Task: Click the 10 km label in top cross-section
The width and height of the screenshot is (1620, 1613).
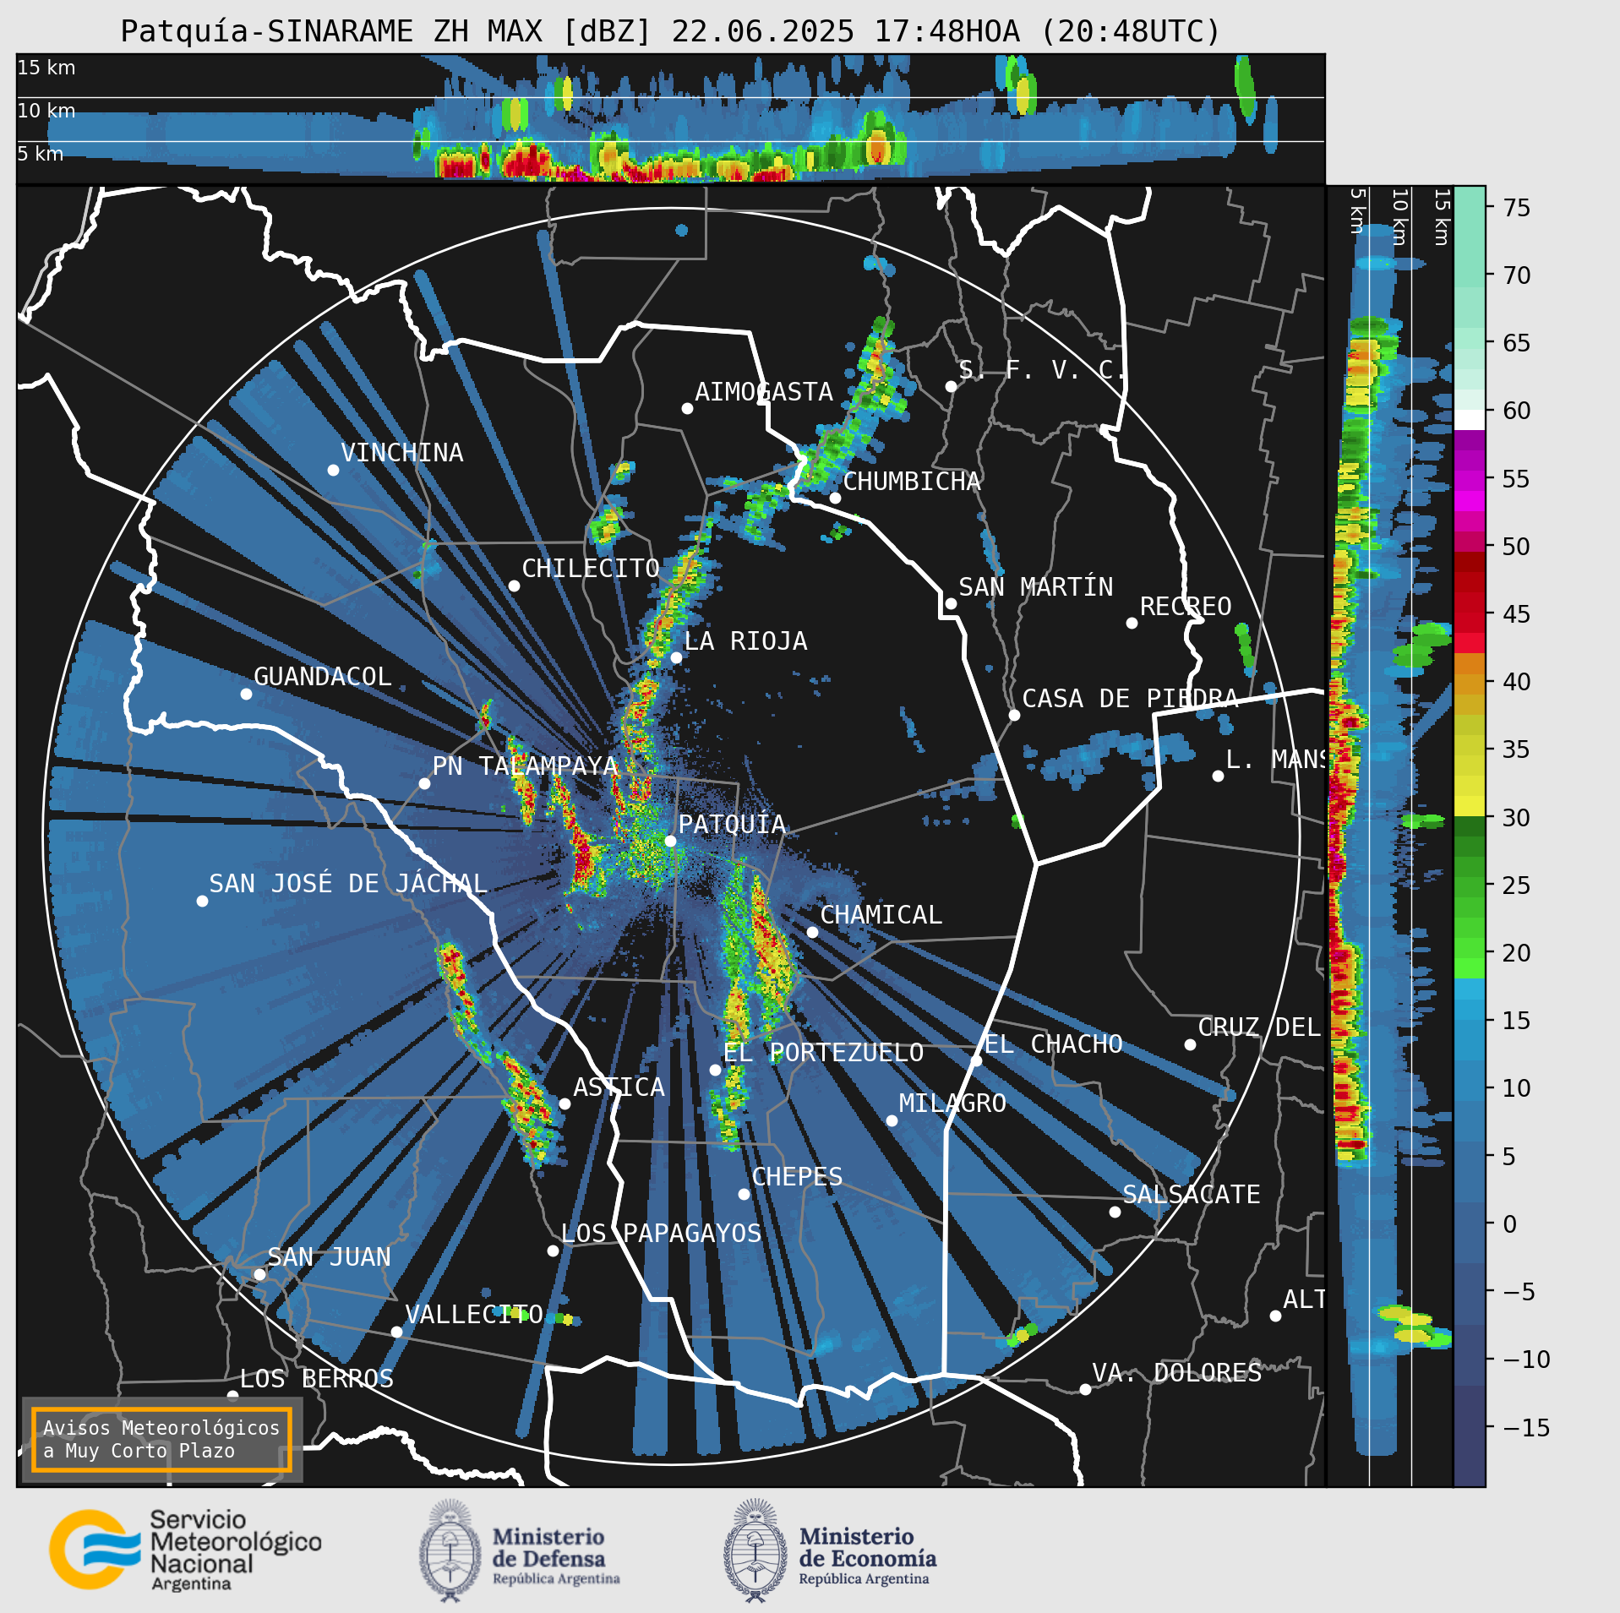Action: 46,111
